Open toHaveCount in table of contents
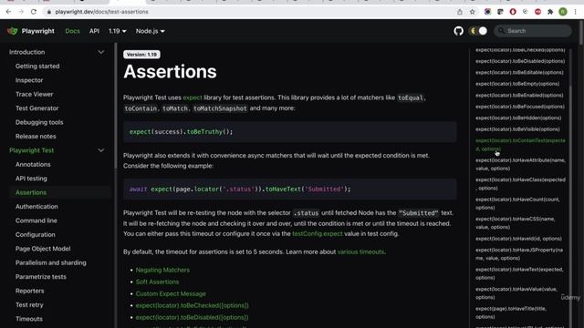 pos(517,203)
